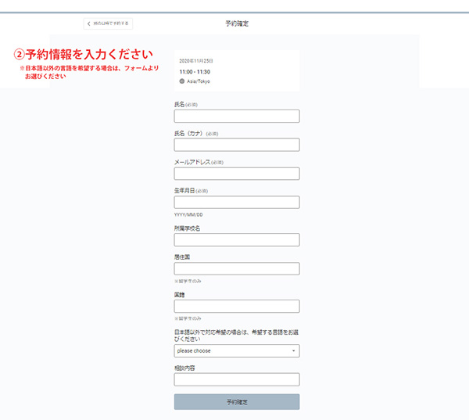The width and height of the screenshot is (469, 420).
Task: Click the back chevron icon at top left
Action: [89, 23]
